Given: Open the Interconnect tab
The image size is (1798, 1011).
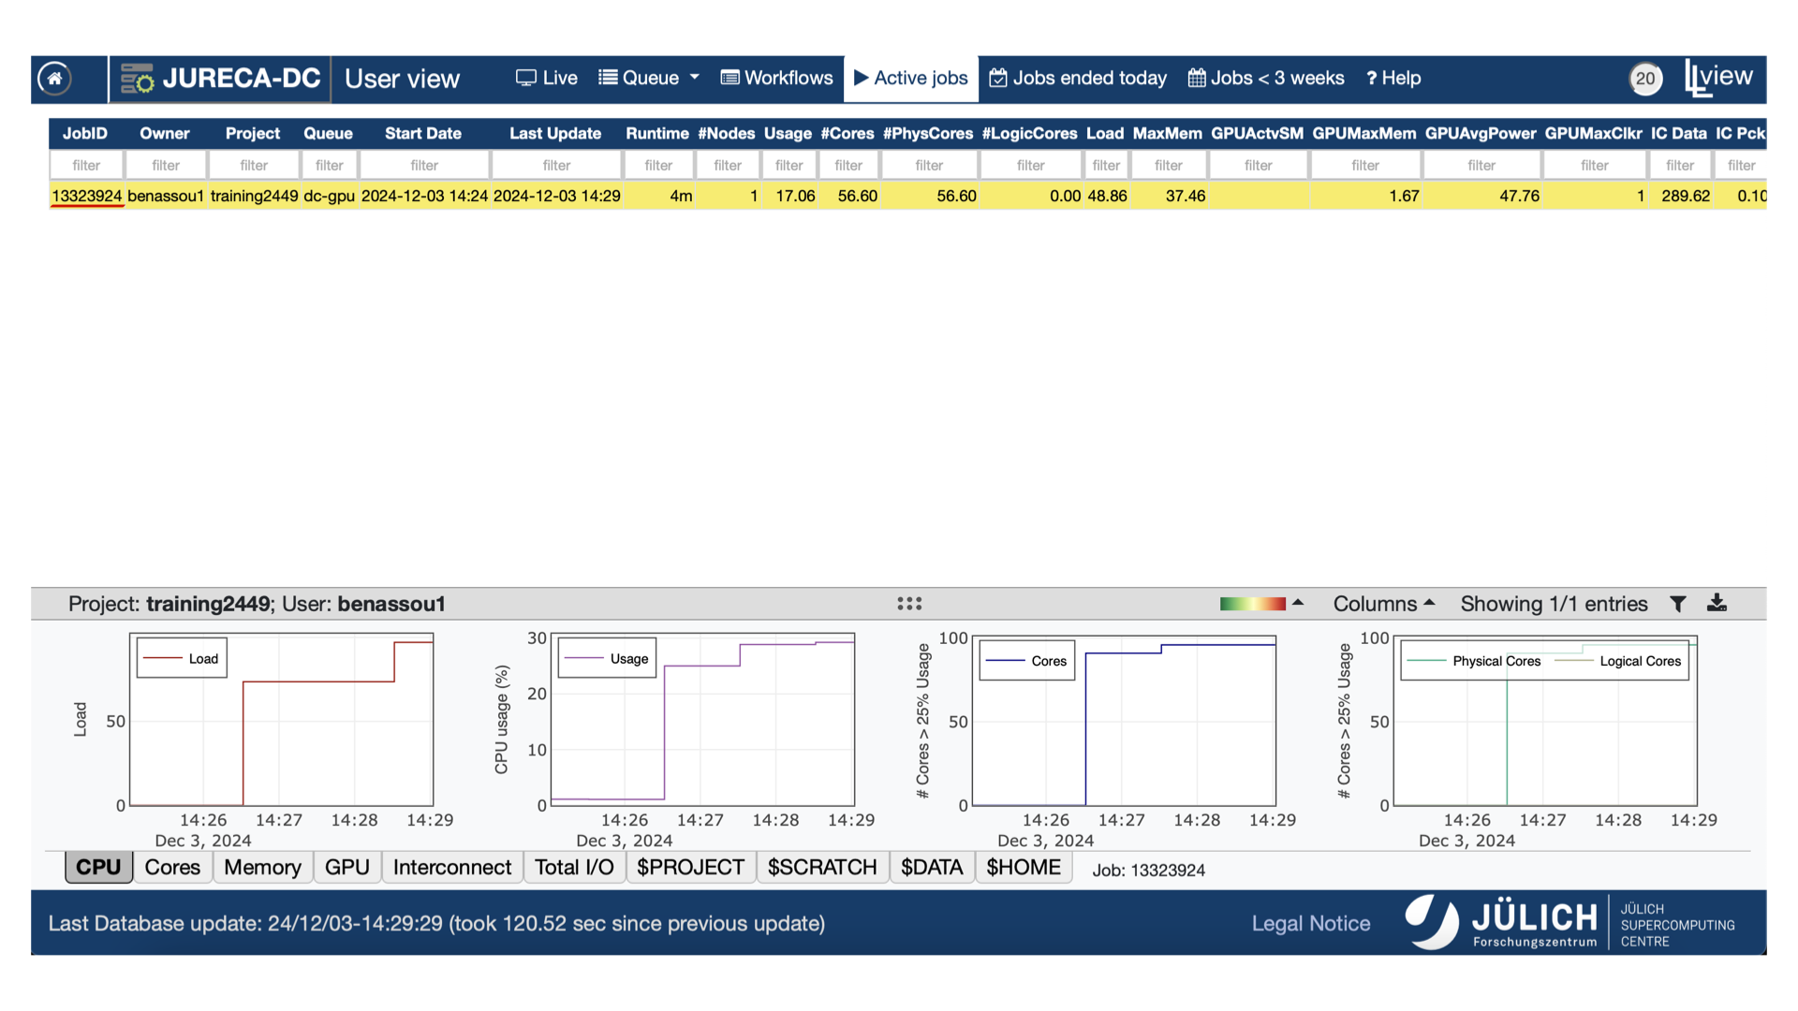Looking at the screenshot, I should 451,868.
